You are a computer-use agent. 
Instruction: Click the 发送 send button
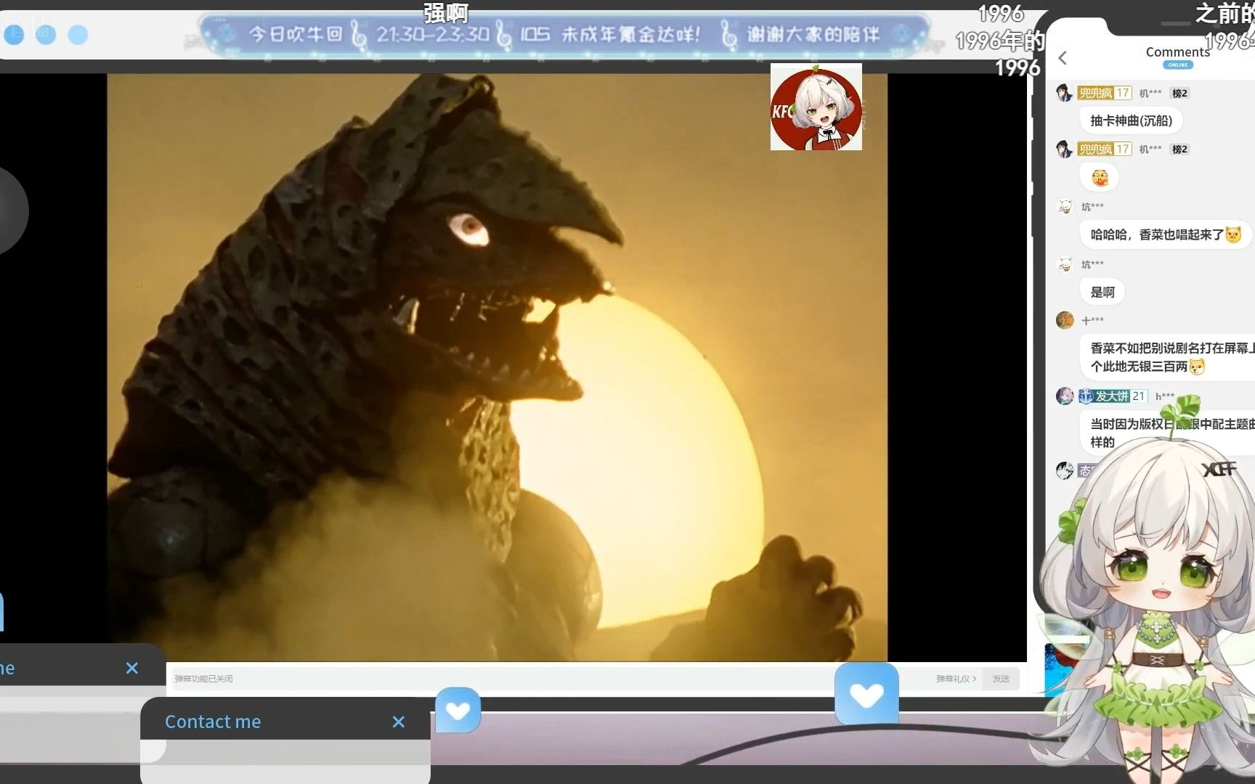point(1001,679)
